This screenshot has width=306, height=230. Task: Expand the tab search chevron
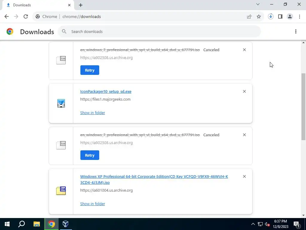[x=258, y=4]
